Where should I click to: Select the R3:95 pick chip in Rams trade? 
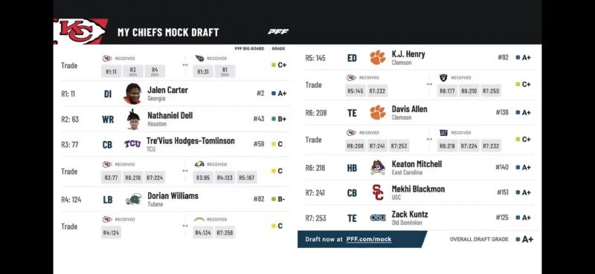[x=203, y=177]
